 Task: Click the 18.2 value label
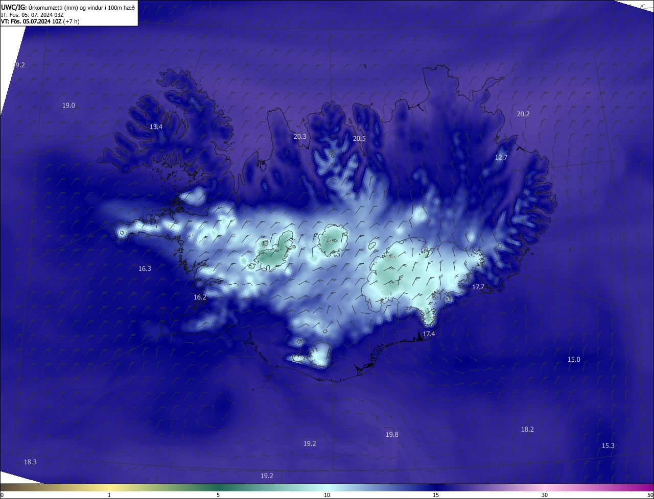[527, 429]
